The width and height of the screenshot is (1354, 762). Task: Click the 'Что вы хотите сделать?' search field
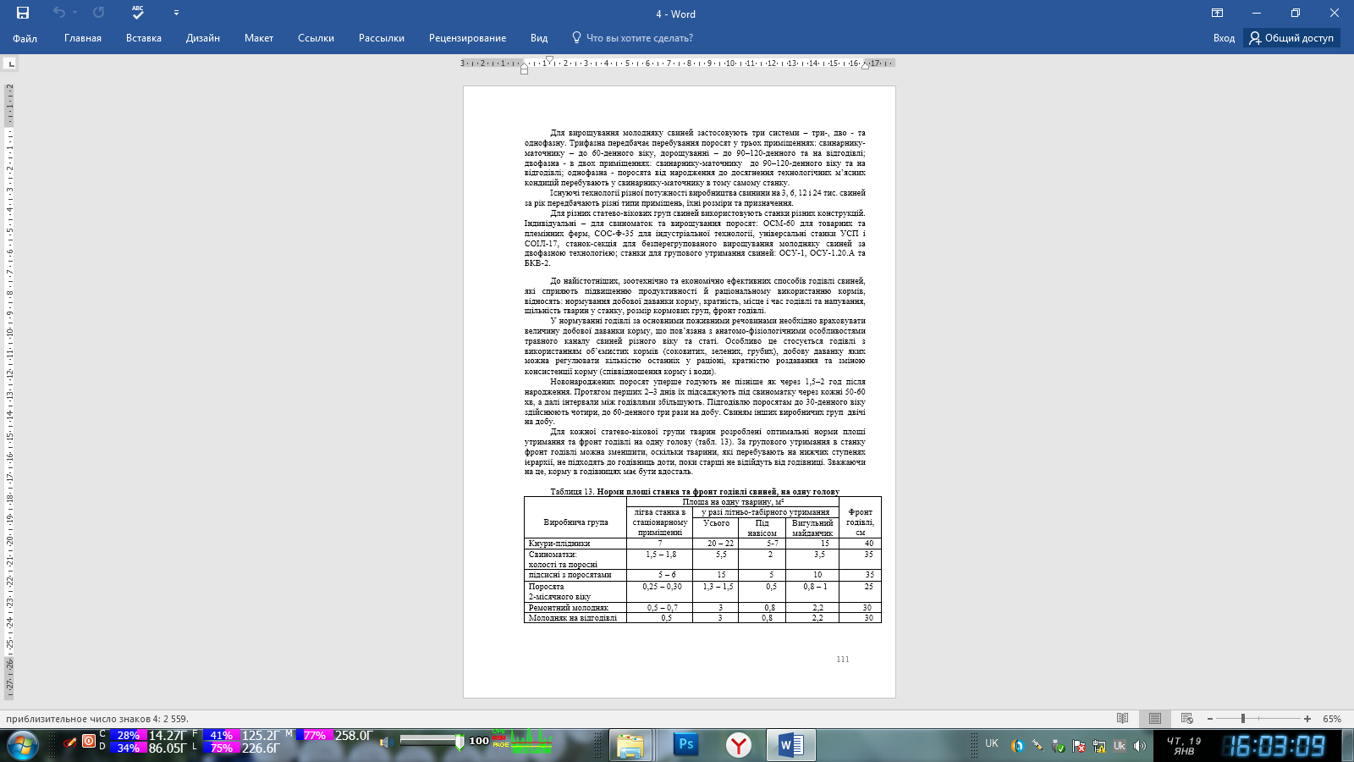coord(639,38)
